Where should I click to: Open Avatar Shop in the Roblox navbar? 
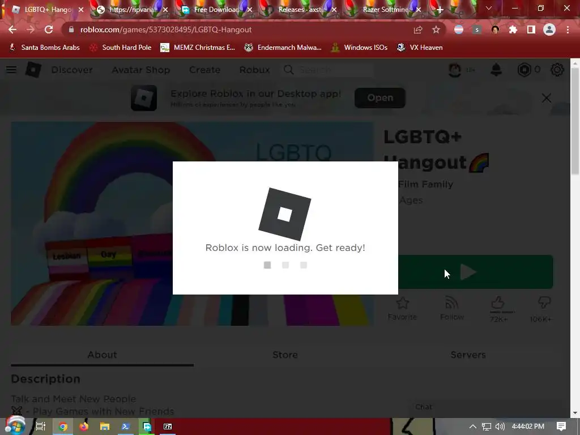click(x=141, y=70)
